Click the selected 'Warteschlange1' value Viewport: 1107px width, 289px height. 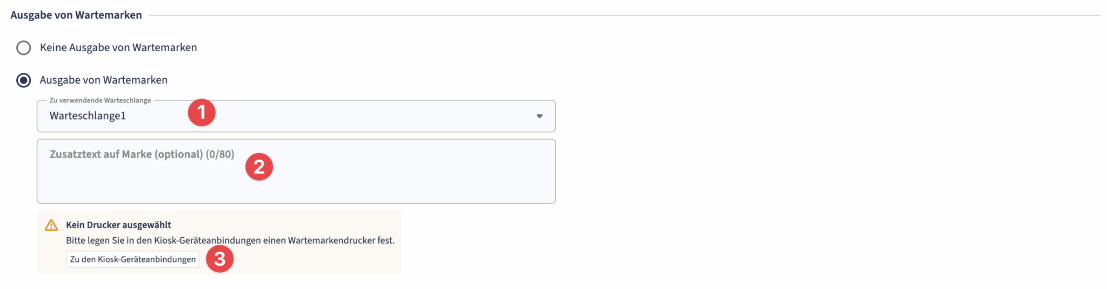tap(88, 116)
